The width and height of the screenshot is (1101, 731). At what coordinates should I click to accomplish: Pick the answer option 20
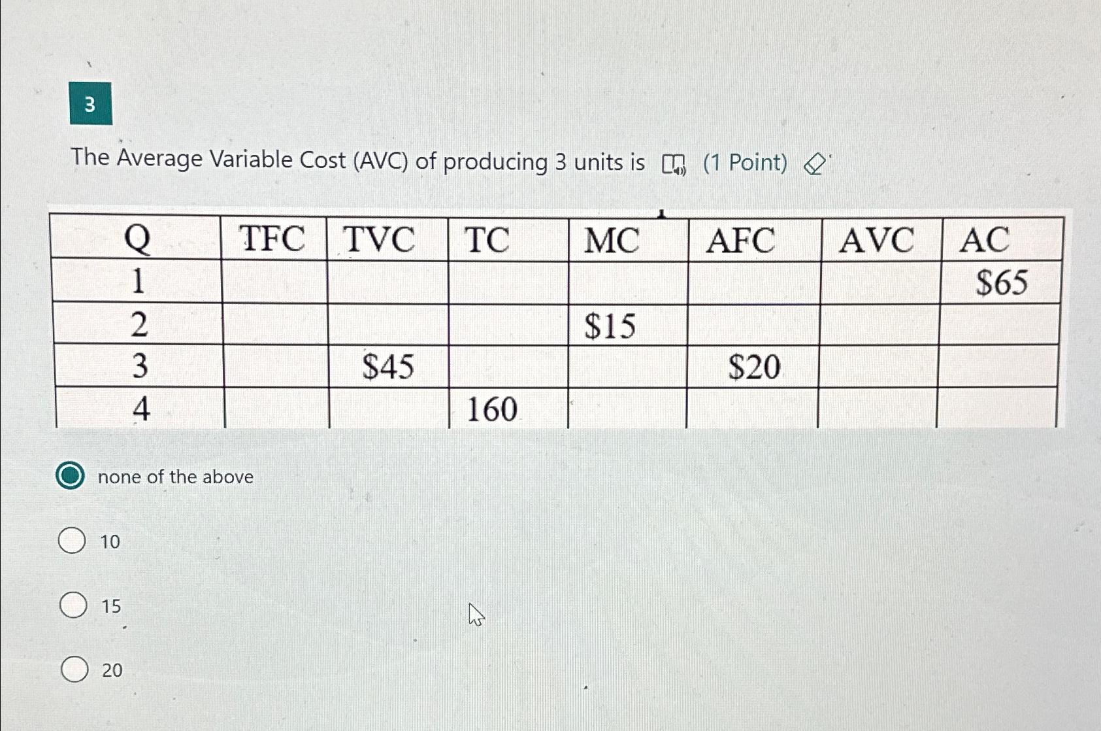click(x=73, y=669)
